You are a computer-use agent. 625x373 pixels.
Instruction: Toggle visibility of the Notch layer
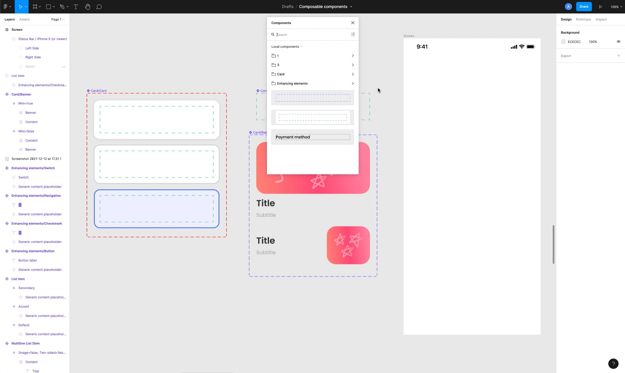[64, 67]
